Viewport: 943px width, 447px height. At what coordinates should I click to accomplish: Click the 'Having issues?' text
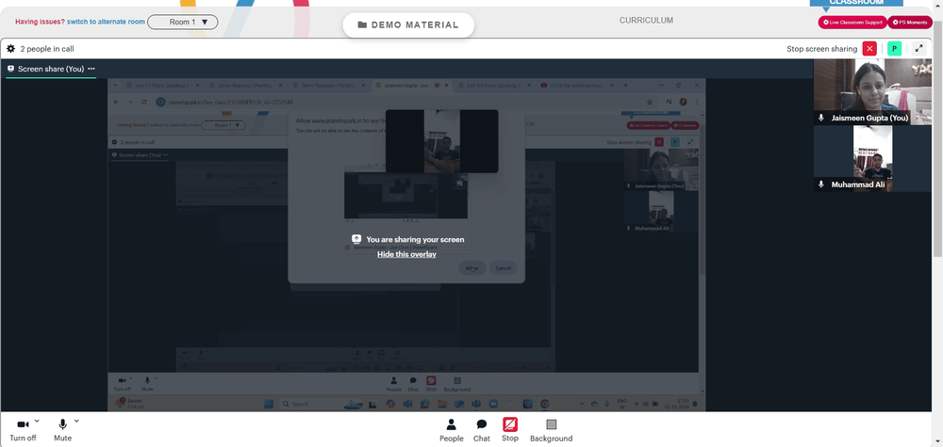point(40,22)
